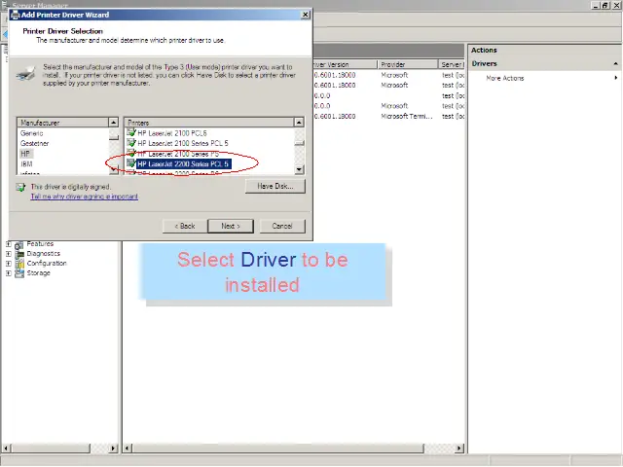Click the Next button in wizard
623x467 pixels.
231,226
